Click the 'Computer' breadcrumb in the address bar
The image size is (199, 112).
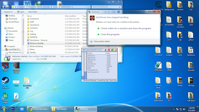[21, 7]
